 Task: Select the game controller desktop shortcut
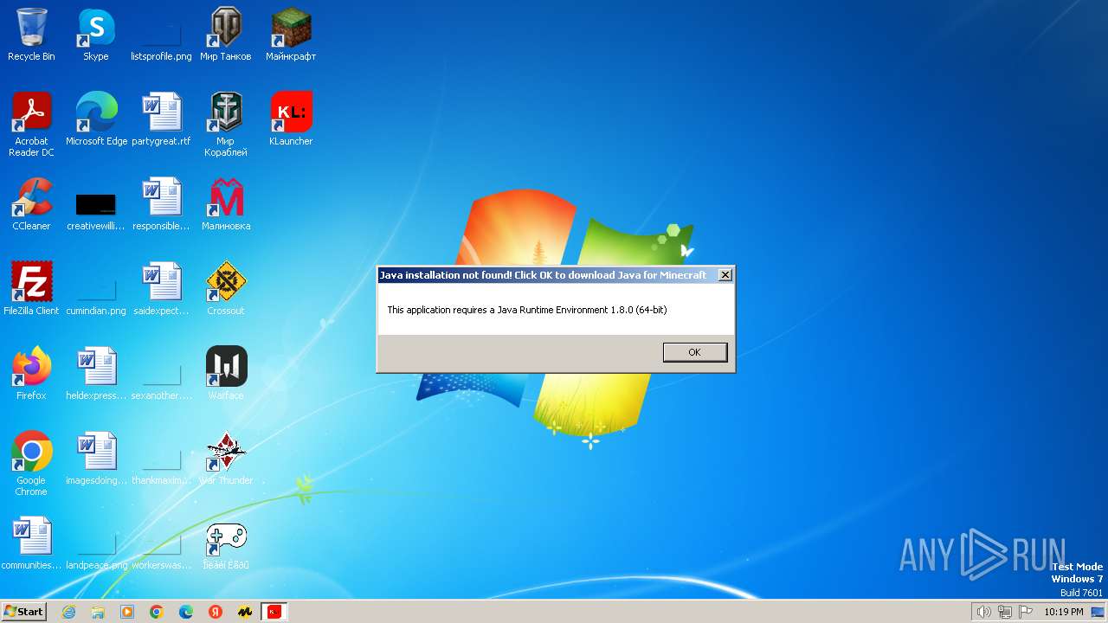(x=226, y=543)
